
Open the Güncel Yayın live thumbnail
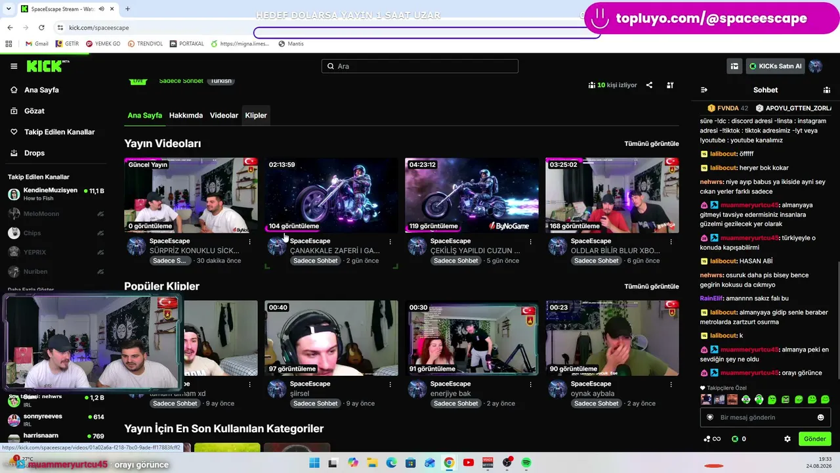[191, 195]
